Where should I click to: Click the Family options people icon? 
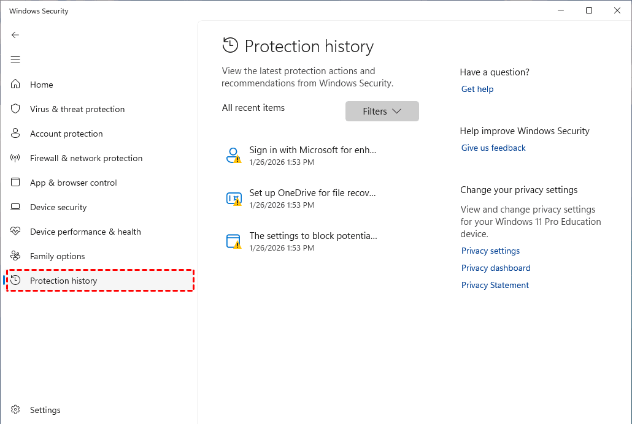(x=16, y=256)
